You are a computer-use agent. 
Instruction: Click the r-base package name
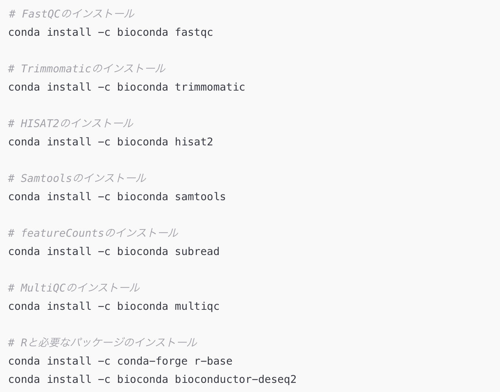pos(213,361)
